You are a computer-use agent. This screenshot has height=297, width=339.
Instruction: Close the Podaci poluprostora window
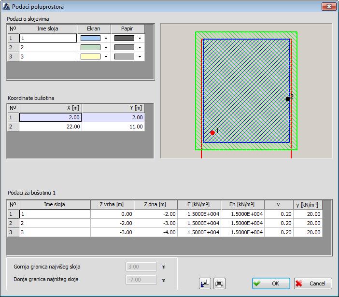pyautogui.click(x=329, y=6)
